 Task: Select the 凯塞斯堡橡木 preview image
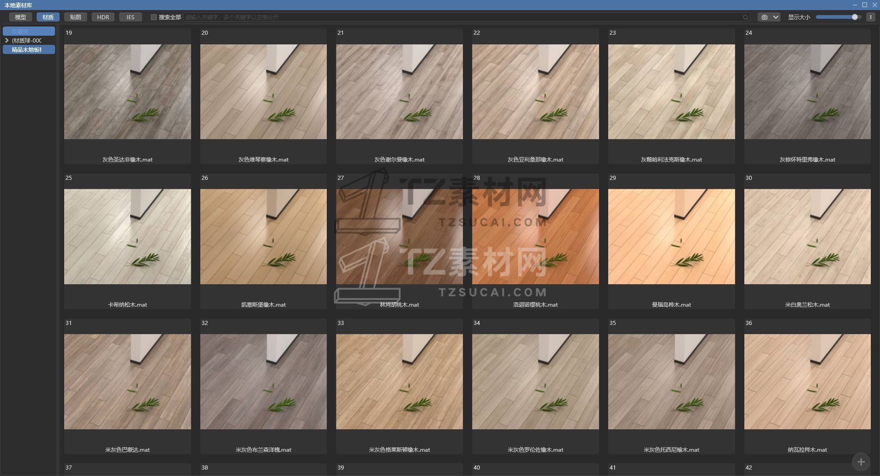pyautogui.click(x=264, y=237)
